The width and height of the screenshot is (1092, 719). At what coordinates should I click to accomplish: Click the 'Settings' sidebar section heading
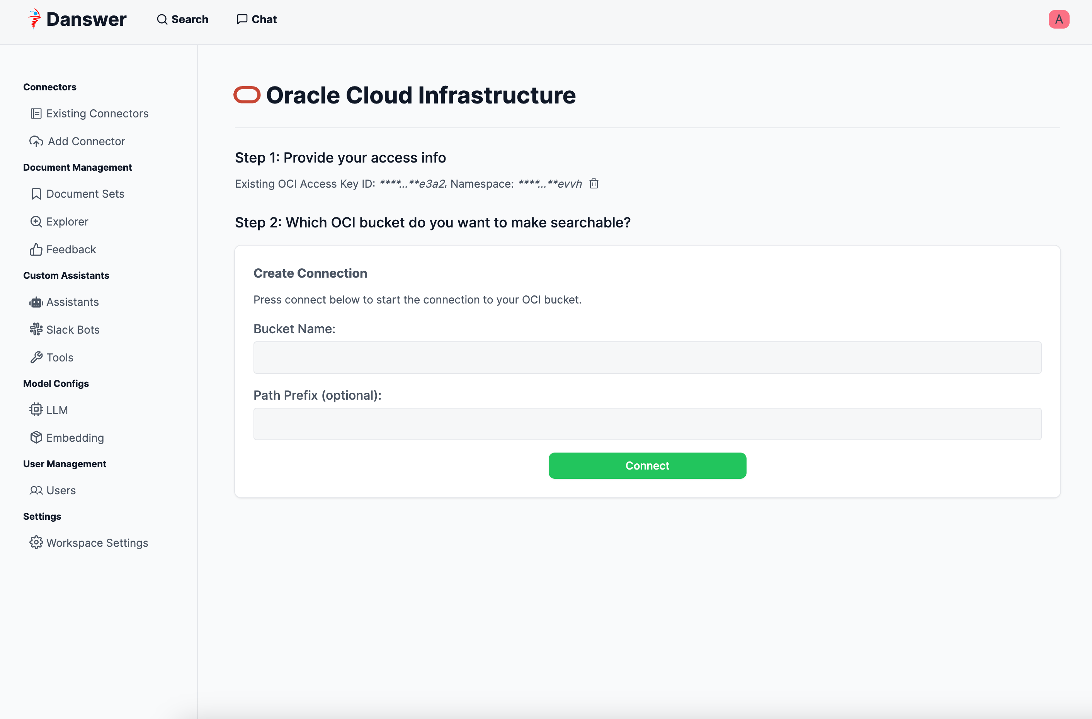click(x=42, y=517)
